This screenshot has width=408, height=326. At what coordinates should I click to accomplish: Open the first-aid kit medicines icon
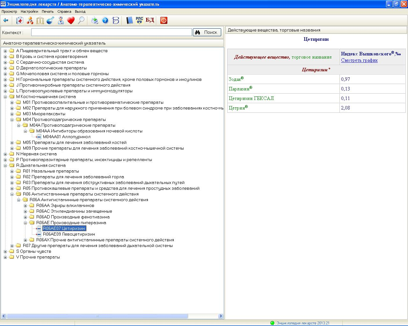20,20
